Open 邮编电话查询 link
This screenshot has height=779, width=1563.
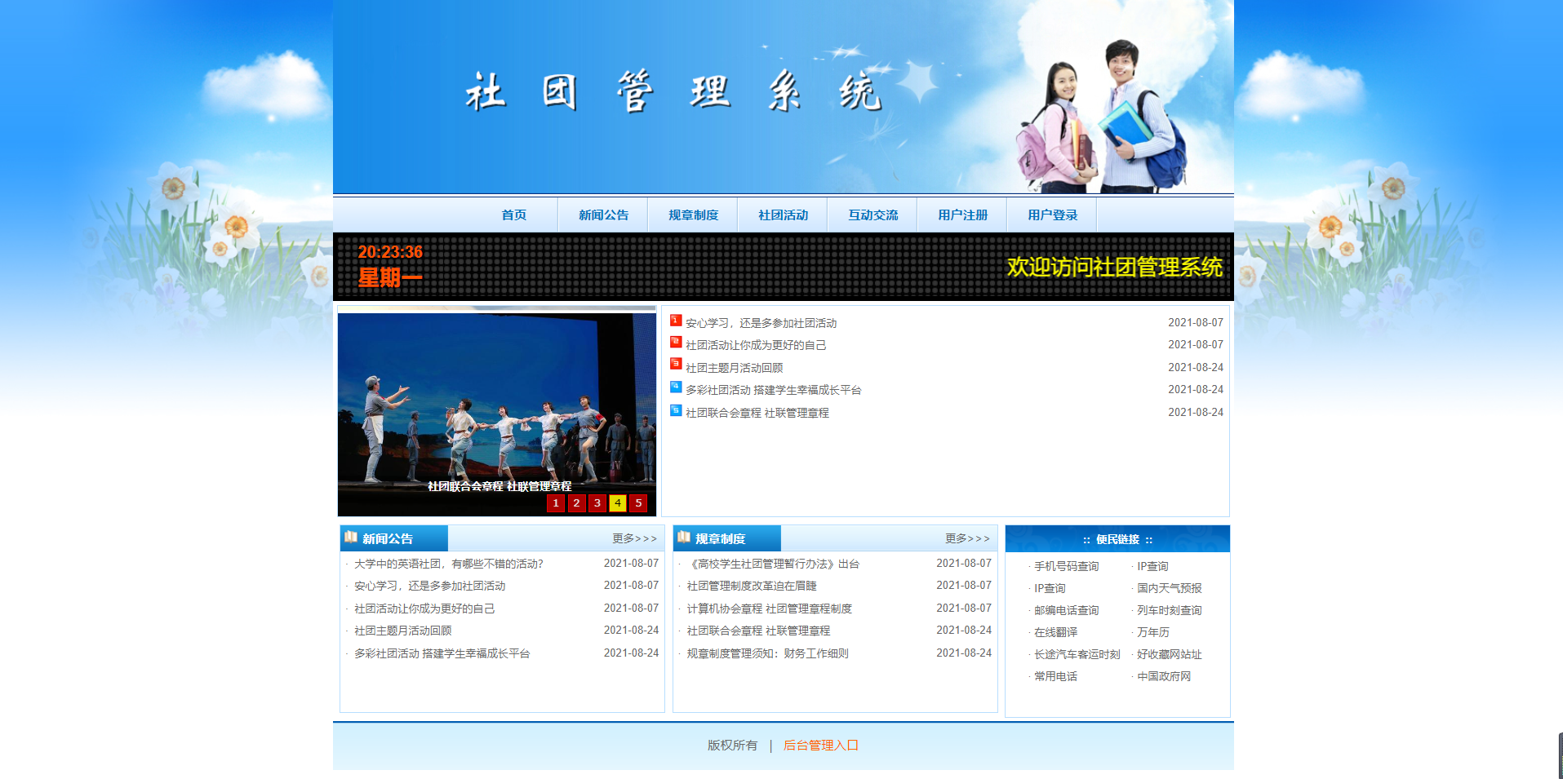(1066, 610)
